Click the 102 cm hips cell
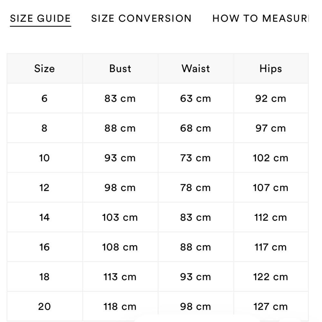The image size is (322, 322). [271, 158]
